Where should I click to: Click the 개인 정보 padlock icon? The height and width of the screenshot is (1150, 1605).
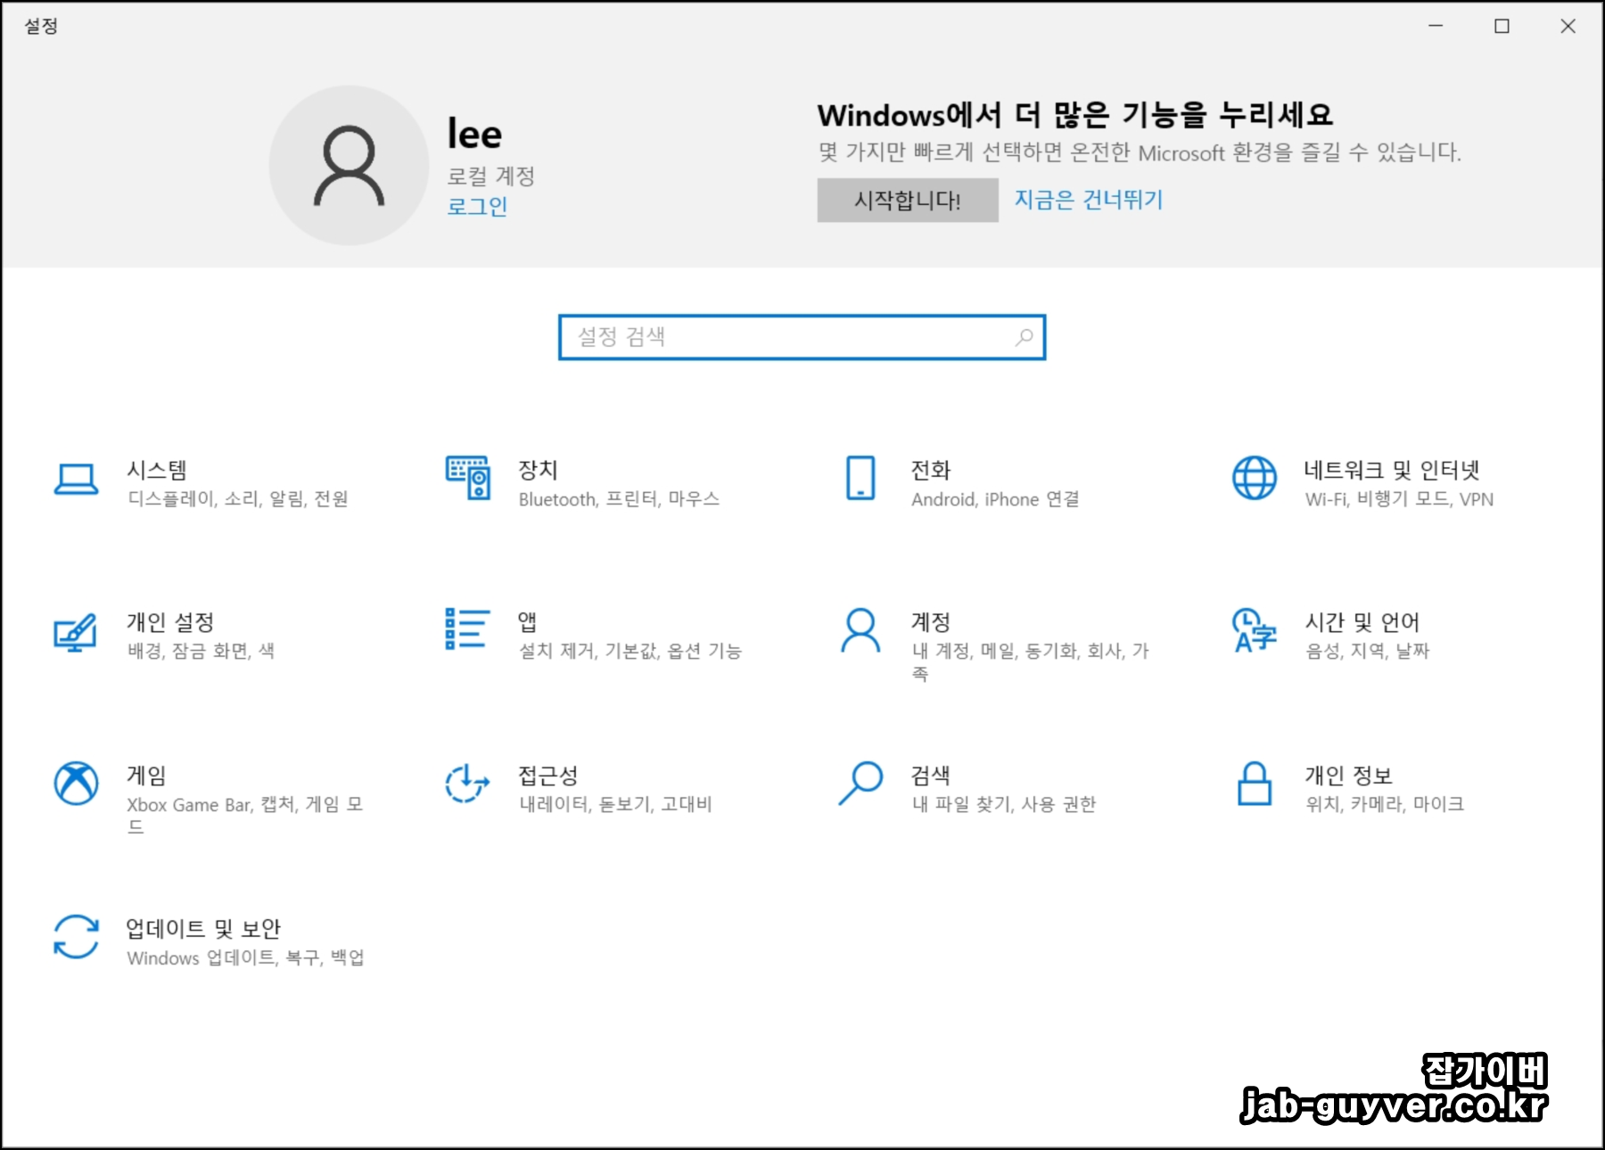pos(1255,784)
